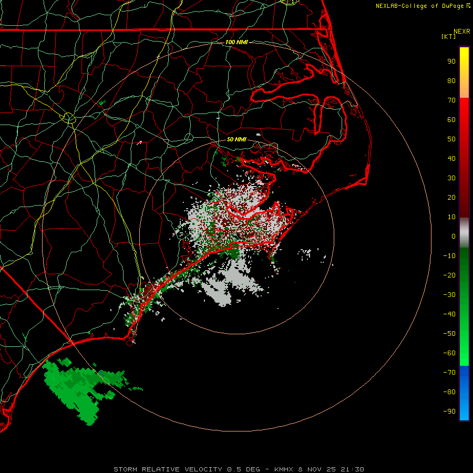Viewport: 473px width, 473px height.
Task: Click the -50 value on the velocity scale
Action: (x=449, y=334)
